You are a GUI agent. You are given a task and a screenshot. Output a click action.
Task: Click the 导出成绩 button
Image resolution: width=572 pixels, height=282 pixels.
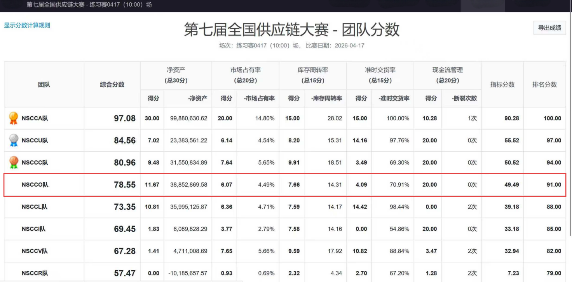pyautogui.click(x=549, y=28)
